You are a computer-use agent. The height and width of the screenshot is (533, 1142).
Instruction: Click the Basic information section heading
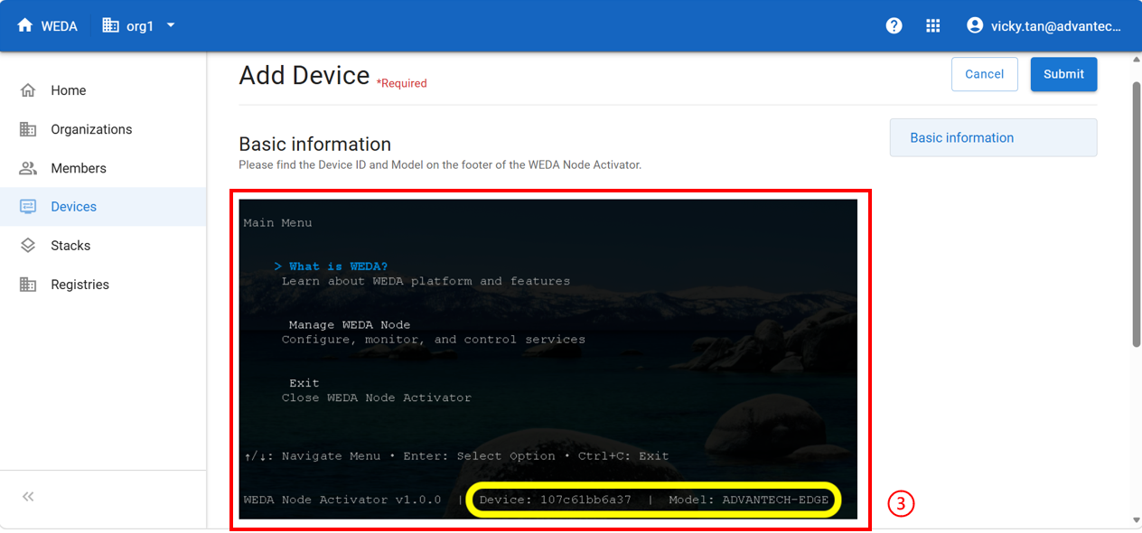(314, 145)
